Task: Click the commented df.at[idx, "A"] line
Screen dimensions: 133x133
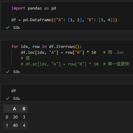Action: (x=60, y=64)
